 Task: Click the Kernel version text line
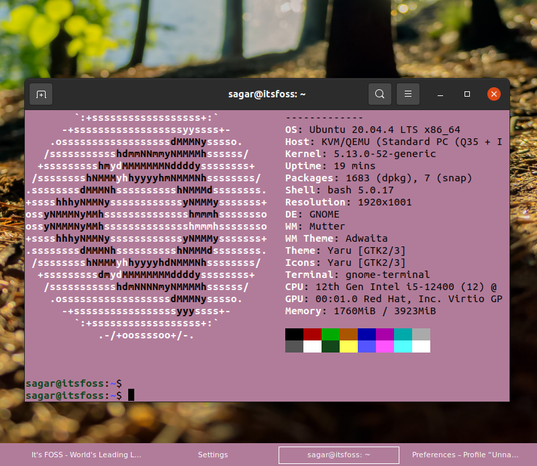tap(362, 154)
